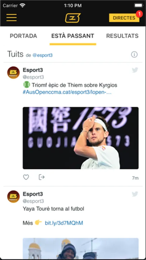The image size is (146, 260).
Task: Tap Twitter bird icon on Yaya Touré tweet
Action: (135, 194)
